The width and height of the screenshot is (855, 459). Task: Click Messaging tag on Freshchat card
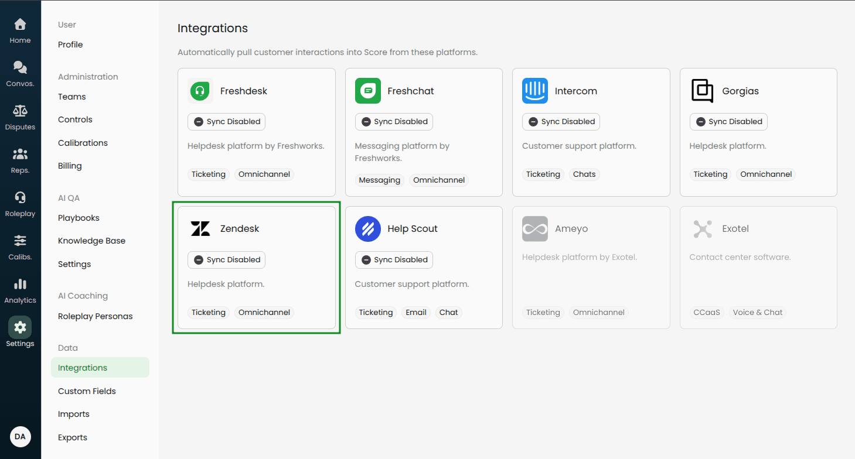coord(380,180)
